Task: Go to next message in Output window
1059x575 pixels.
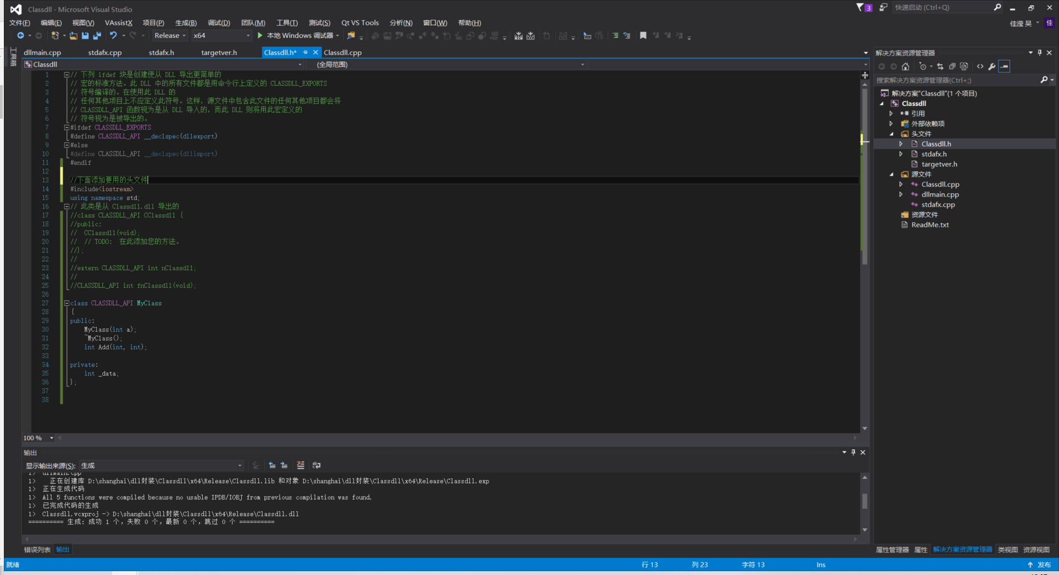Action: [284, 465]
